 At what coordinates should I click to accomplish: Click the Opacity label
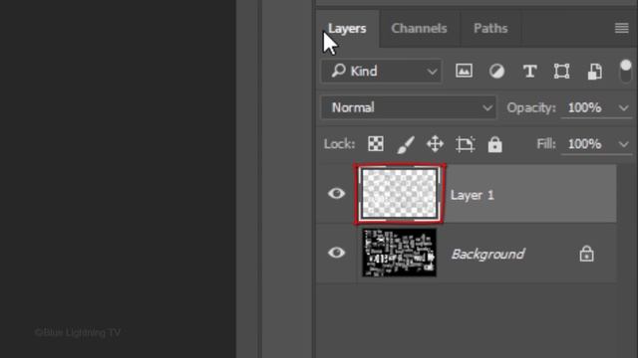click(x=531, y=107)
